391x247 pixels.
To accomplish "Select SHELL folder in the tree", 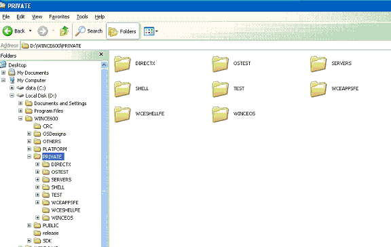I will point(58,187).
